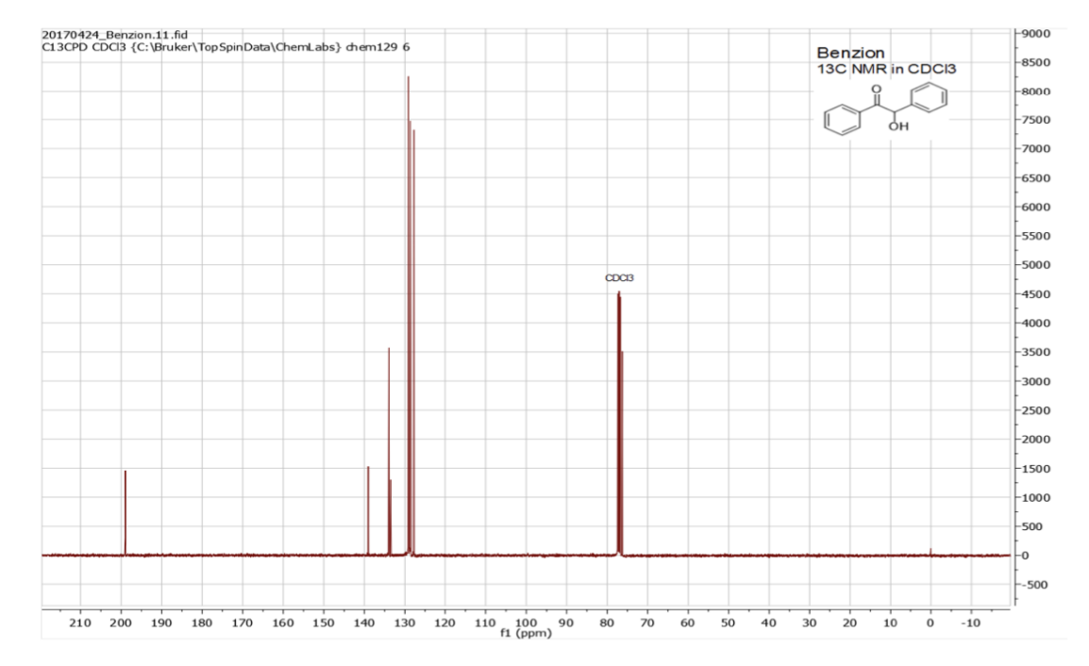Click the peak near 139 ppm
Image resolution: width=1089 pixels, height=666 pixels.
point(368,509)
